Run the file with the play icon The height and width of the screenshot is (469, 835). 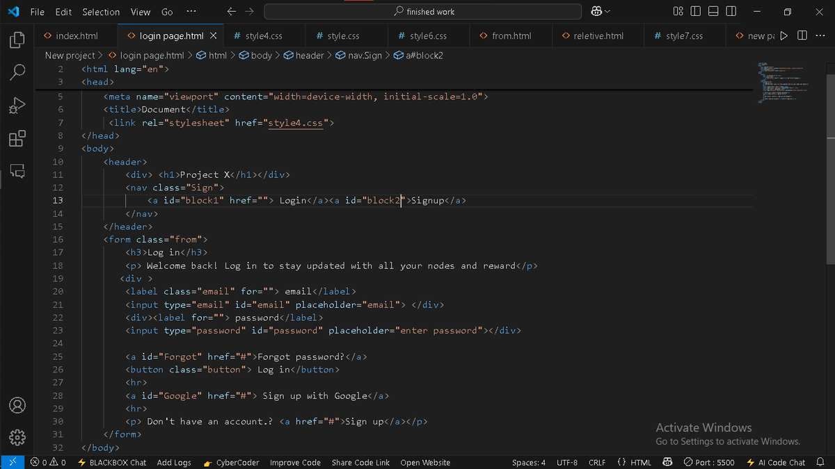tap(784, 35)
